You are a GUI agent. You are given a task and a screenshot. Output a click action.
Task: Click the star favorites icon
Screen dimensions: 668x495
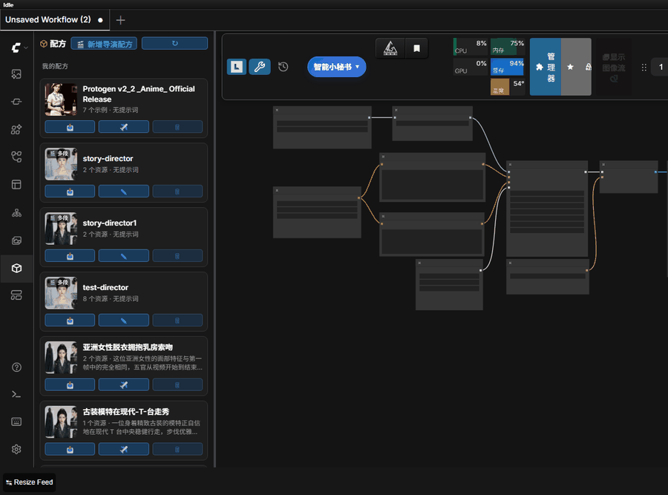(571, 67)
